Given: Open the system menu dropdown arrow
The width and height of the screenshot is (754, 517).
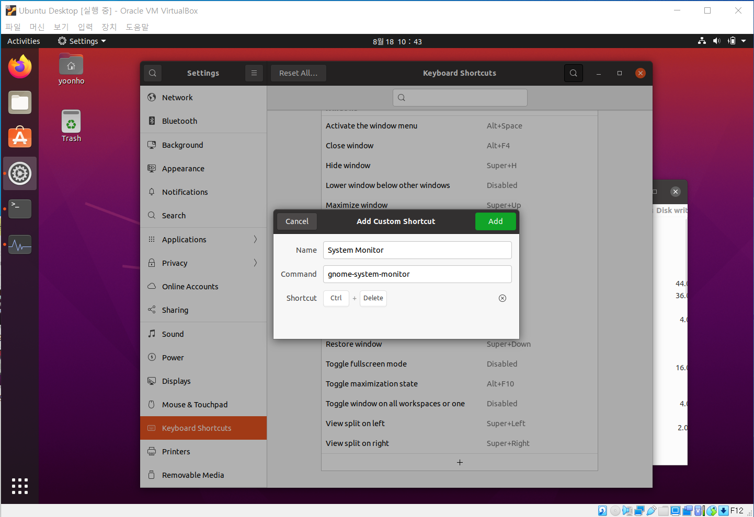Looking at the screenshot, I should click(x=744, y=41).
